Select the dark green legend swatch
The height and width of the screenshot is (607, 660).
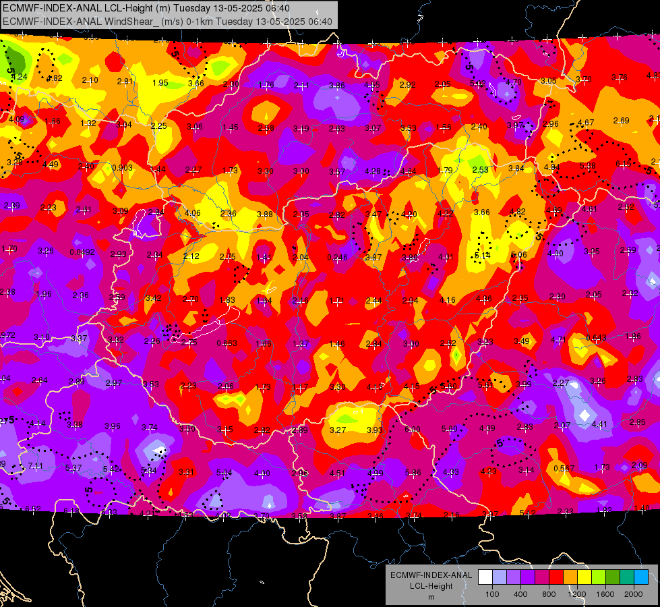[x=613, y=577]
